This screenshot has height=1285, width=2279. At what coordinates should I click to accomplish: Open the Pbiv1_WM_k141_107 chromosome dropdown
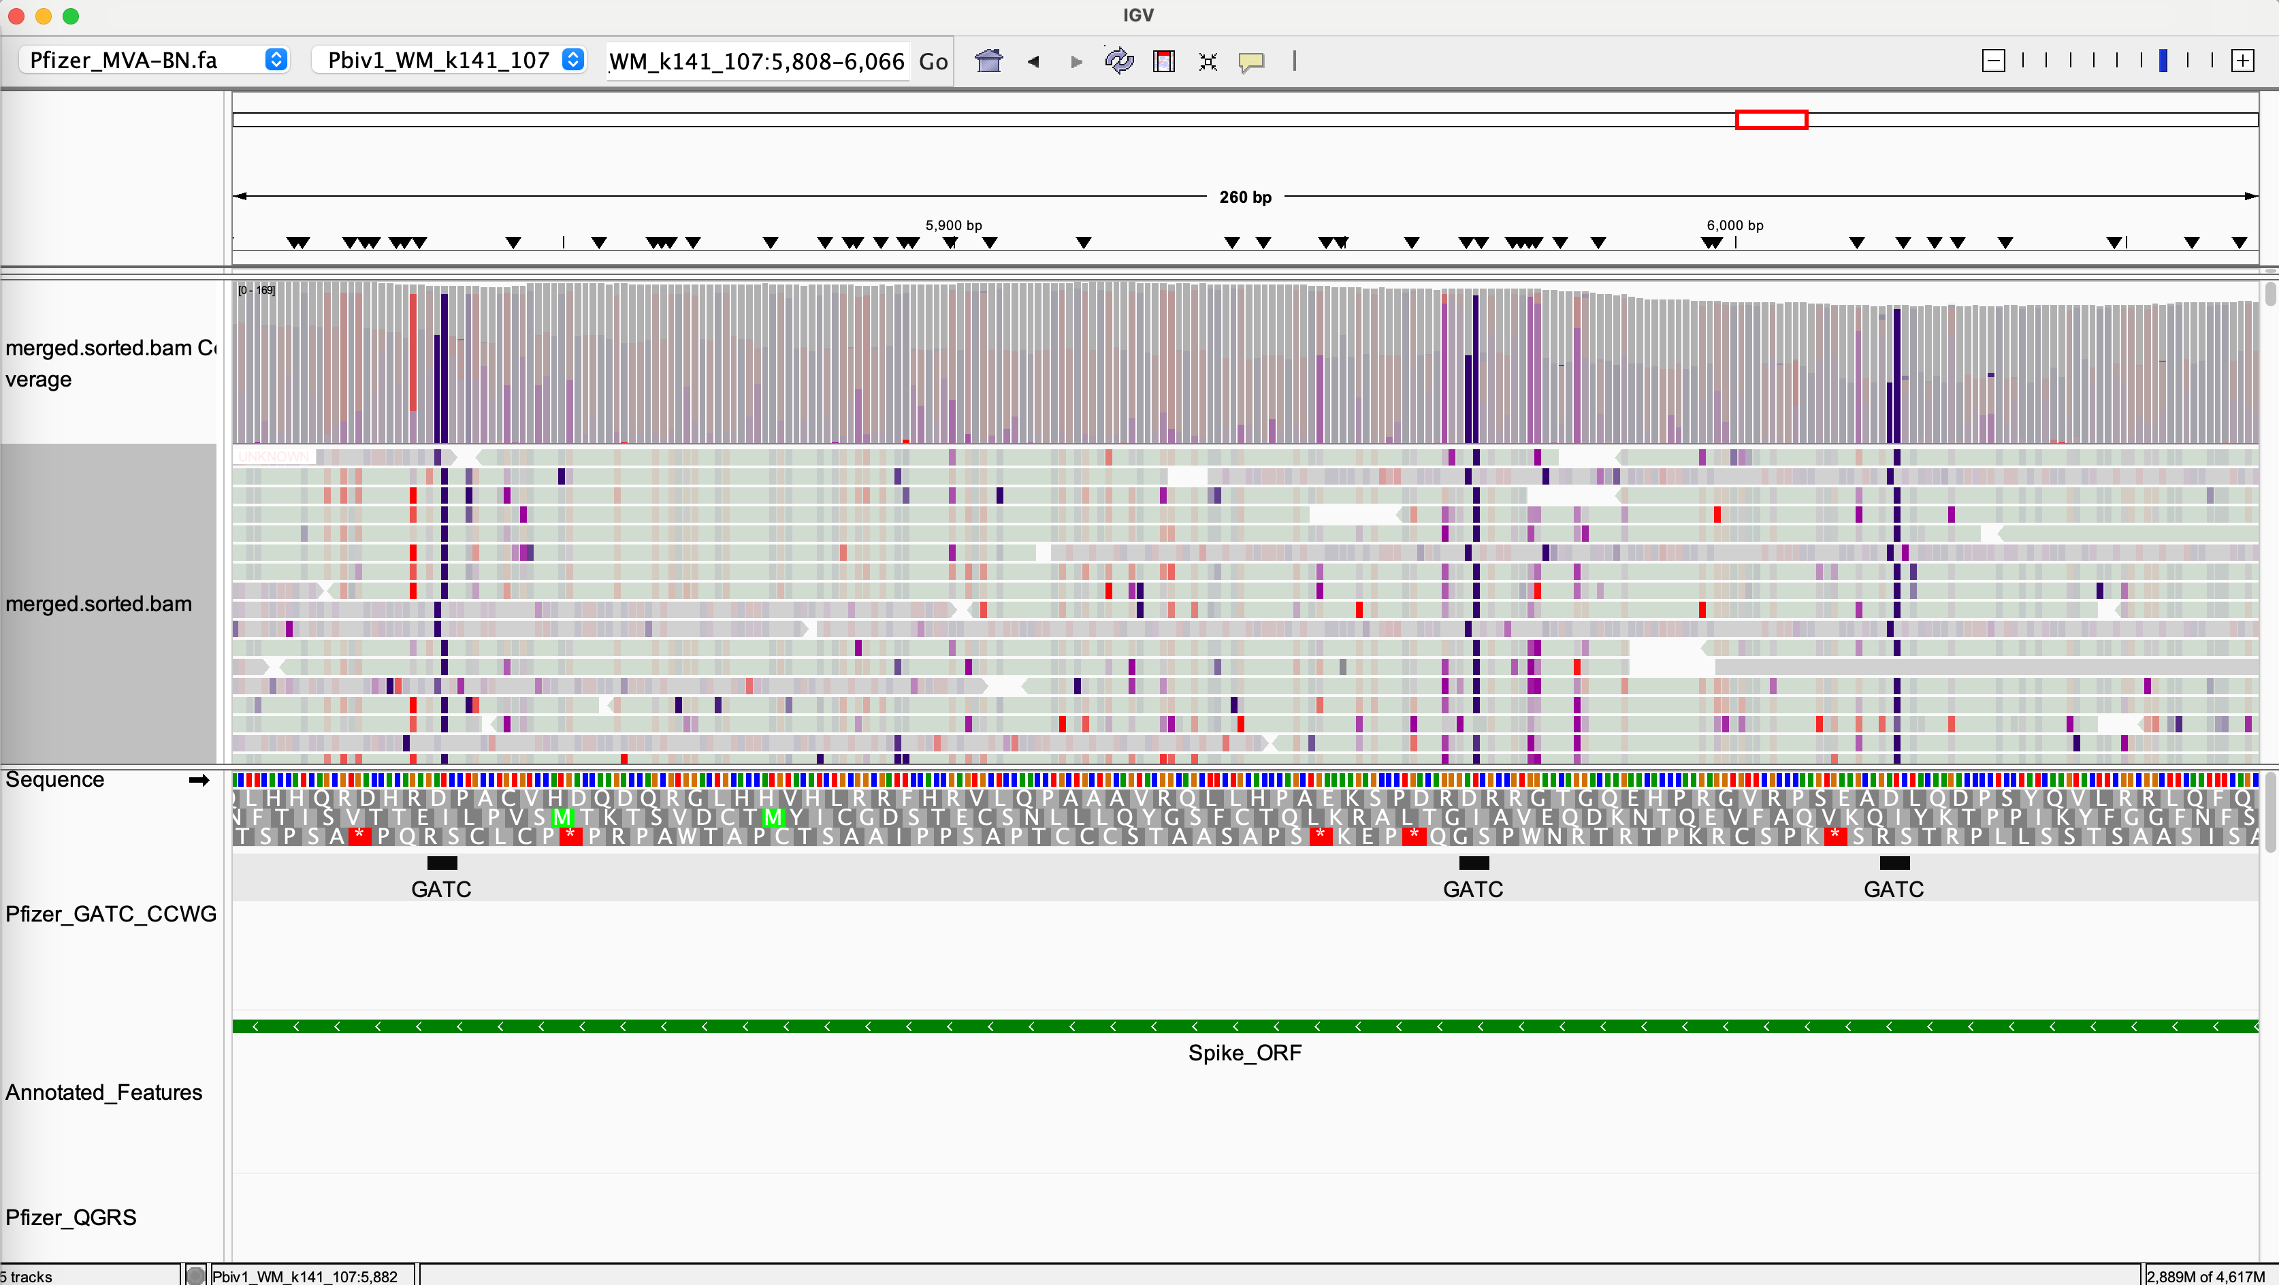pos(451,60)
